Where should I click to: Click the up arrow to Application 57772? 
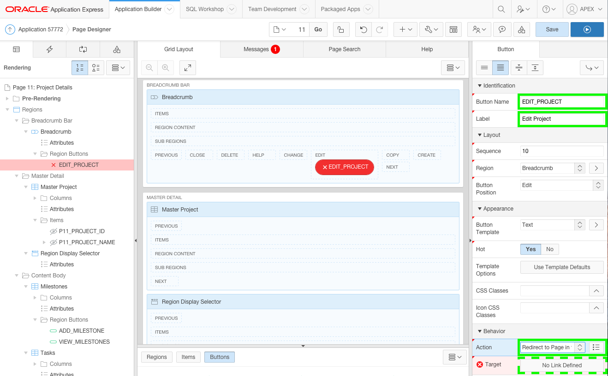10,29
